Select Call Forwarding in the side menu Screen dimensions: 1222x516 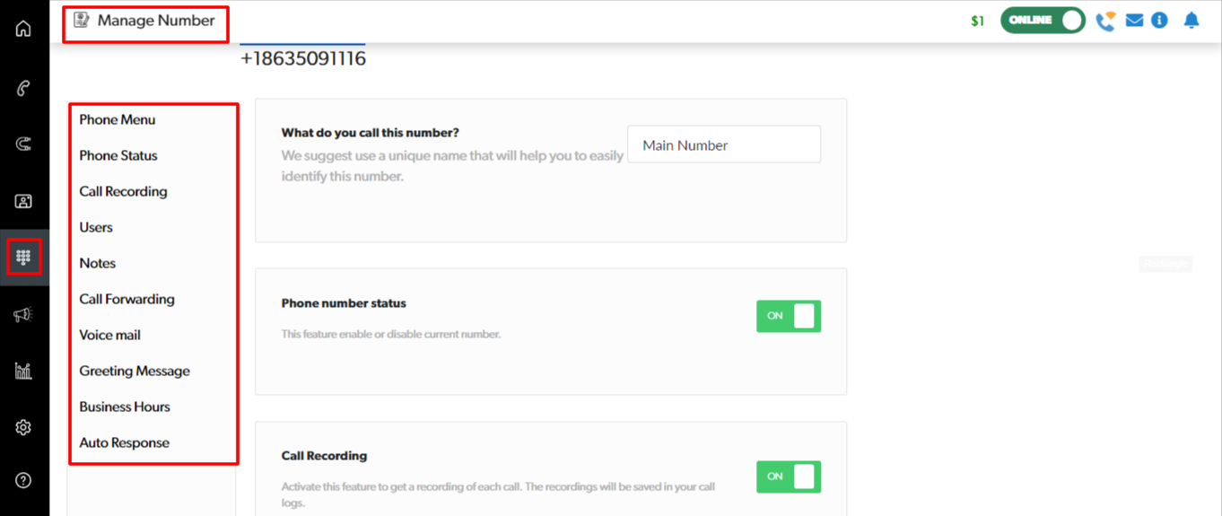127,299
